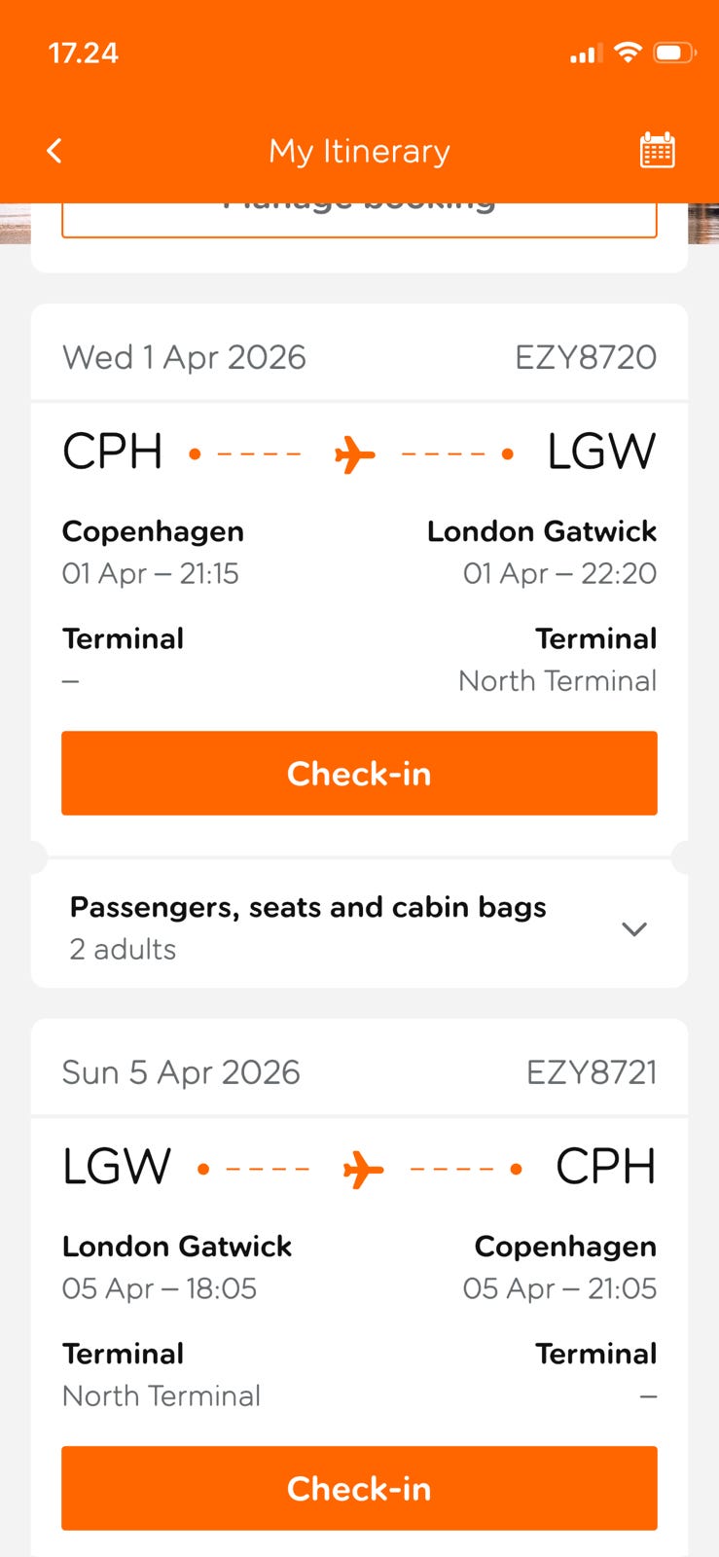Tap the Sun 5 Apr 2026 date header
This screenshot has height=1557, width=719.
181,1072
